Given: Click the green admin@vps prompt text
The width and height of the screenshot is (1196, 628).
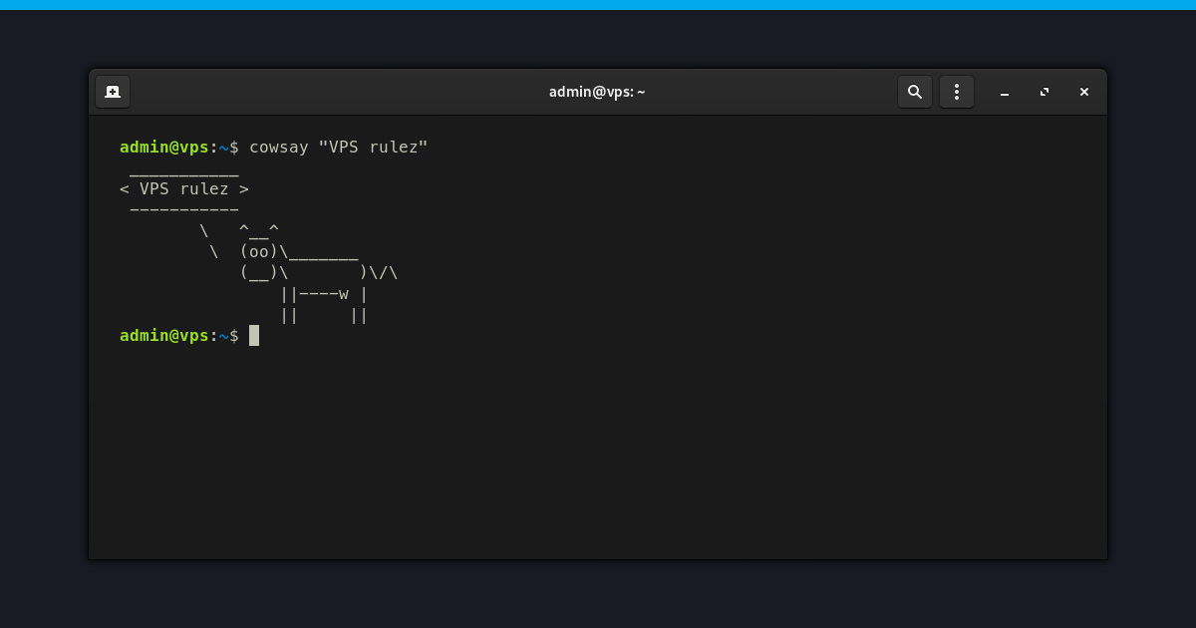Looking at the screenshot, I should coord(165,147).
